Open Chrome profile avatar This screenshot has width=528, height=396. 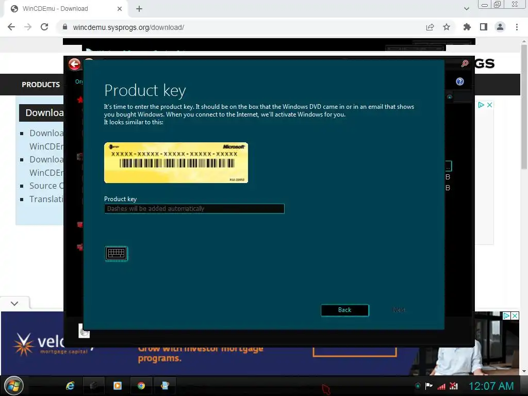[500, 27]
